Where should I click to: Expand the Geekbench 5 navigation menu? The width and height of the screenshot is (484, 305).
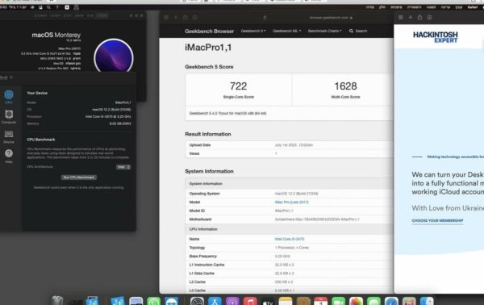click(x=253, y=31)
